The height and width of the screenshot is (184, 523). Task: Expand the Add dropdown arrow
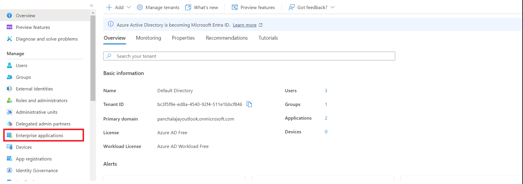[129, 7]
